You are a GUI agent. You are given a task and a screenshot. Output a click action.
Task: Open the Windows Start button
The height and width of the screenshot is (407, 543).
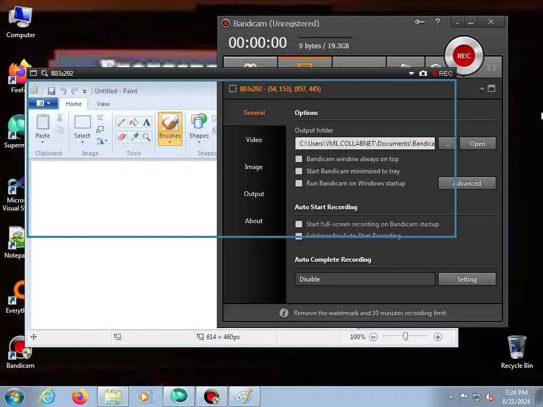click(14, 396)
